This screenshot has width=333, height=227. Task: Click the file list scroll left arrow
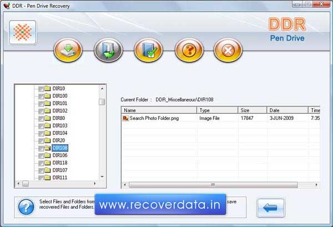click(x=125, y=185)
